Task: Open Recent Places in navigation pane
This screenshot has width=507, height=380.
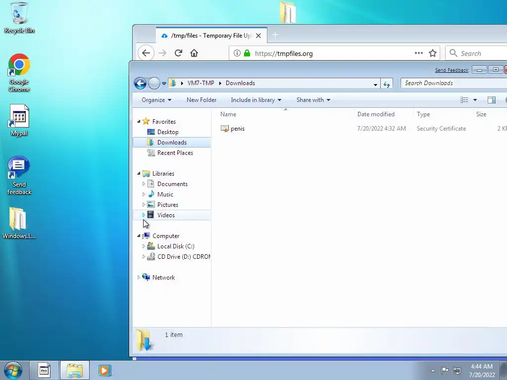Action: tap(175, 153)
